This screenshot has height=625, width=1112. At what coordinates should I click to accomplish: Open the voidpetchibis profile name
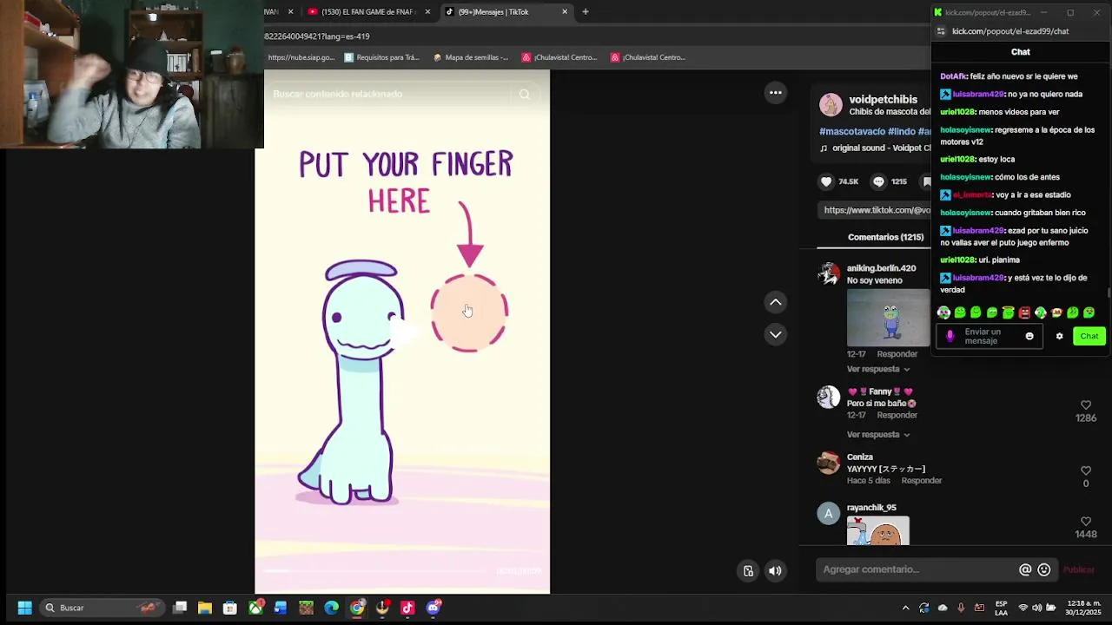[883, 100]
